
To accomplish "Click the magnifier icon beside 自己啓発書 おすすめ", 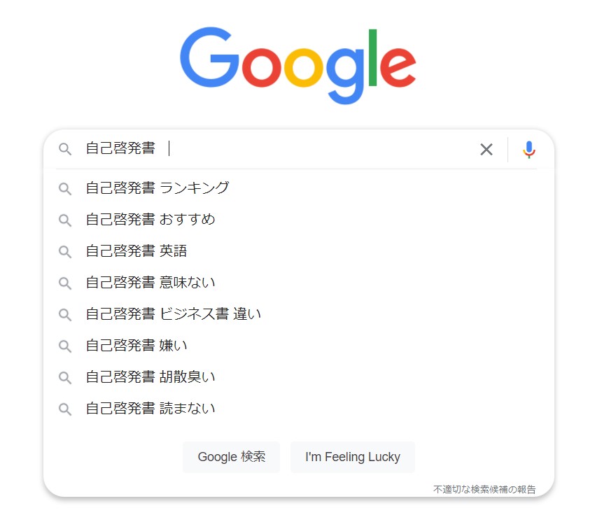I will [65, 220].
